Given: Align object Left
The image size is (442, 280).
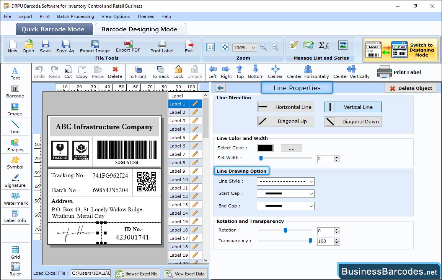Looking at the screenshot, I should coord(212,72).
